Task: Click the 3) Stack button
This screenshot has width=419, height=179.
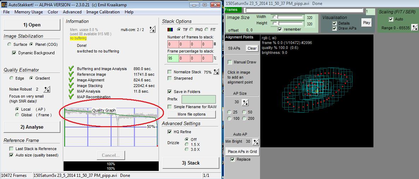Action: [x=191, y=163]
